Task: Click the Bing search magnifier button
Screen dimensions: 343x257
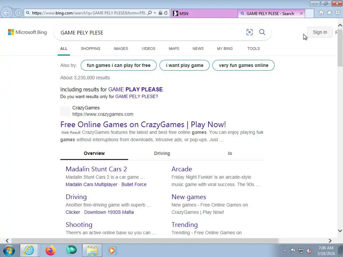Action: click(262, 32)
